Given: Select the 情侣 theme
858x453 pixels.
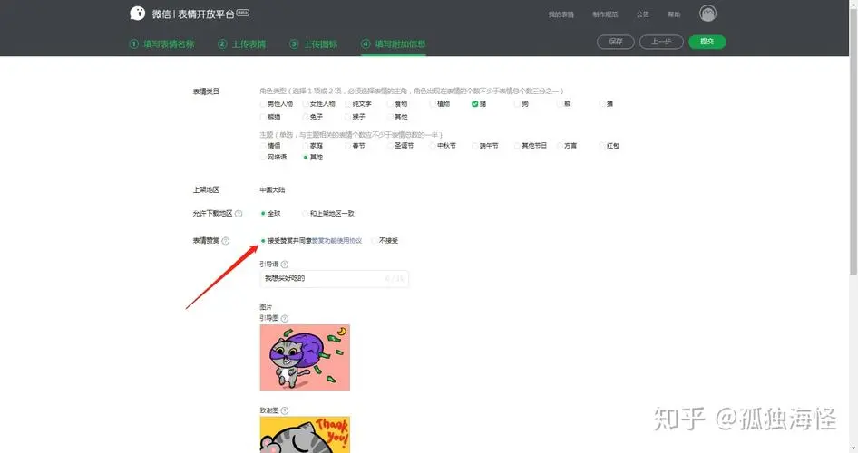Looking at the screenshot, I should tap(263, 146).
